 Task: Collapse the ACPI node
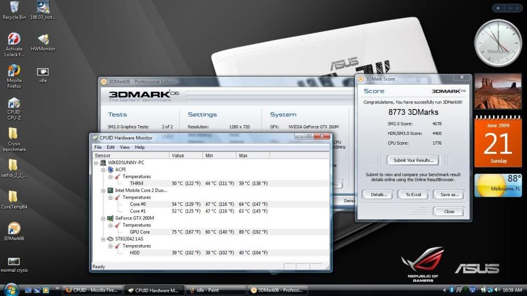click(104, 170)
